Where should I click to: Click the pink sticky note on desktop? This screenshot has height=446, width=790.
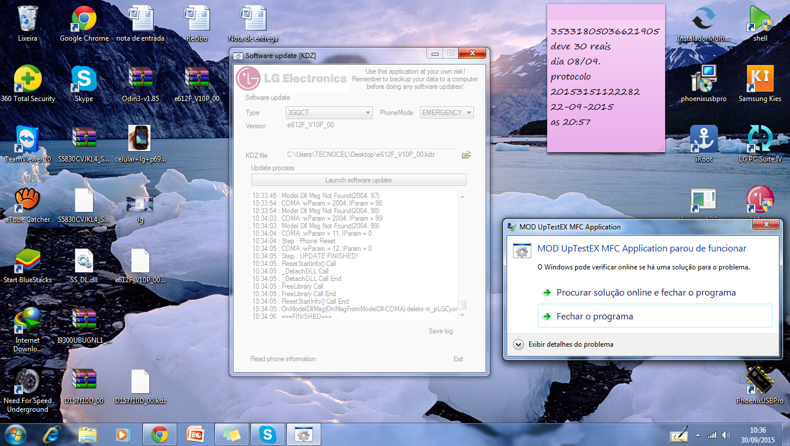606,78
